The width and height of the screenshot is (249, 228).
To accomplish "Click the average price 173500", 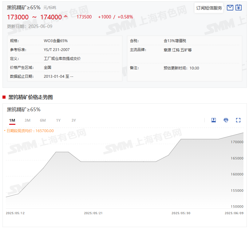I will pos(84,17).
